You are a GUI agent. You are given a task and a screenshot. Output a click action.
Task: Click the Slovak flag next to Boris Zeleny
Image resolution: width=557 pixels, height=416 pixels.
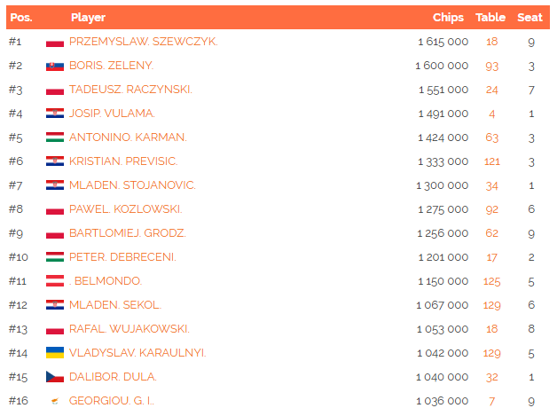(55, 66)
